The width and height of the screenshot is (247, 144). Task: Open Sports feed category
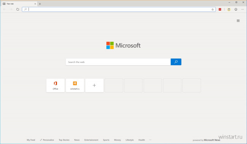coord(106,140)
